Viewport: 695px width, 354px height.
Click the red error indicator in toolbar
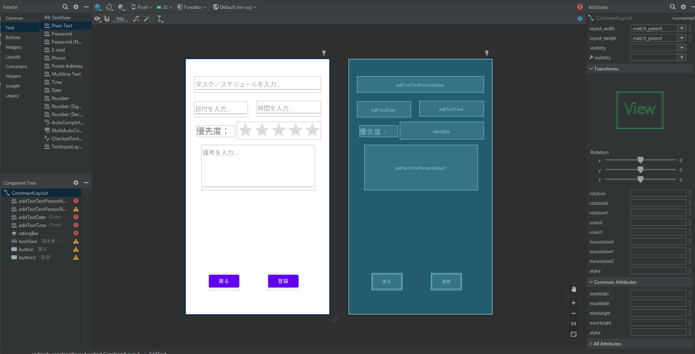(580, 7)
